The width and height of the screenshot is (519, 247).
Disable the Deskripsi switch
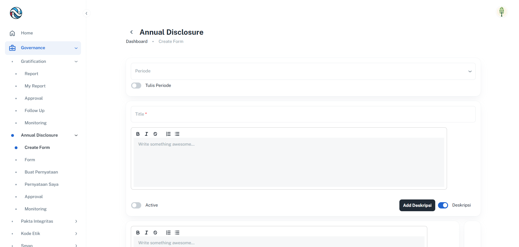pyautogui.click(x=443, y=205)
